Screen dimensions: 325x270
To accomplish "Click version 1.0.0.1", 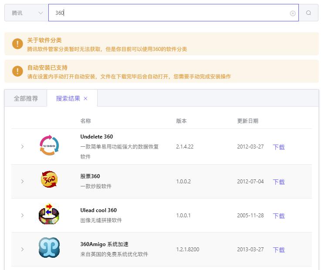I will (x=183, y=216).
